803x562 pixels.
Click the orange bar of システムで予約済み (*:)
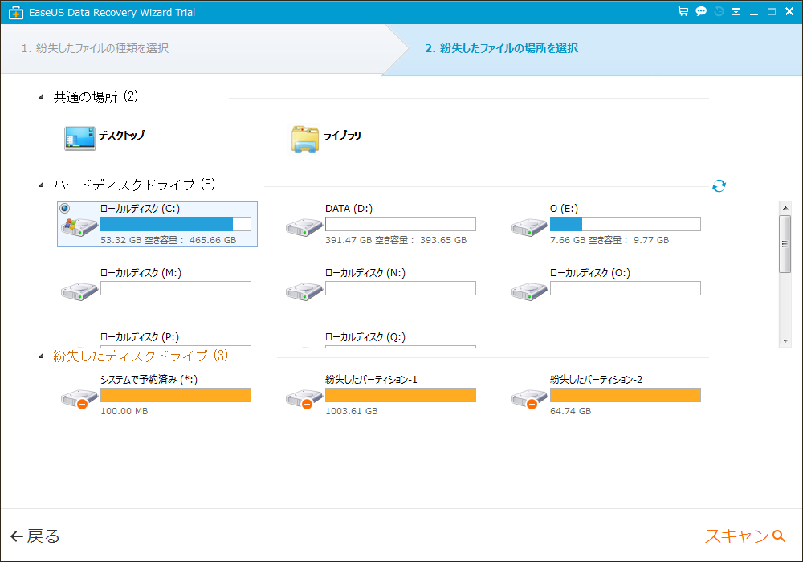(176, 395)
